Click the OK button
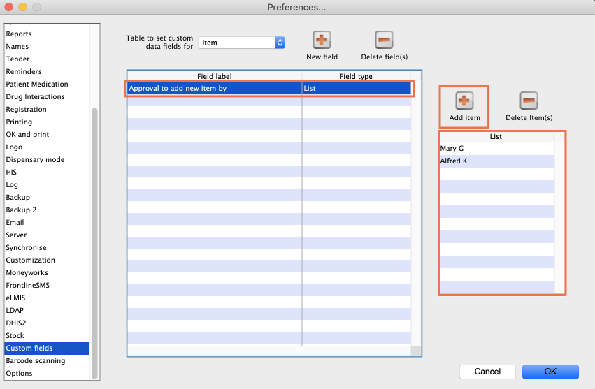 [x=550, y=372]
